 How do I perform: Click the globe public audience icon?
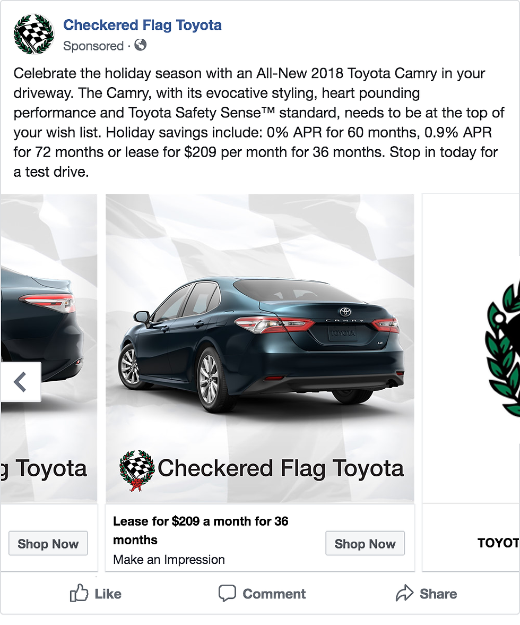coord(140,46)
